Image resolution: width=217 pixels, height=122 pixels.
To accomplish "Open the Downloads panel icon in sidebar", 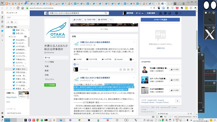I will tap(2, 17).
